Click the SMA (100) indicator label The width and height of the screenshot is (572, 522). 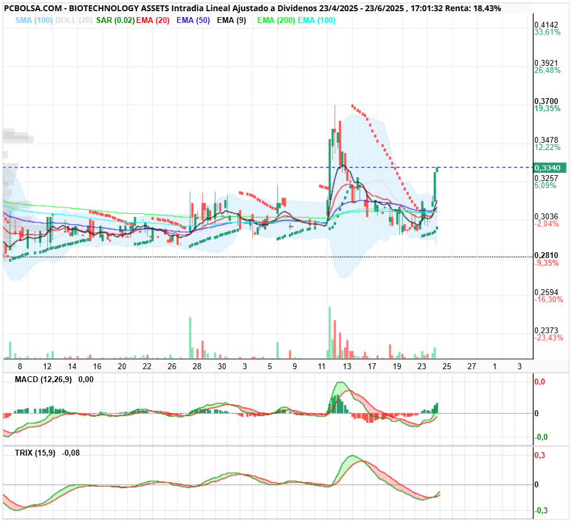pos(34,21)
